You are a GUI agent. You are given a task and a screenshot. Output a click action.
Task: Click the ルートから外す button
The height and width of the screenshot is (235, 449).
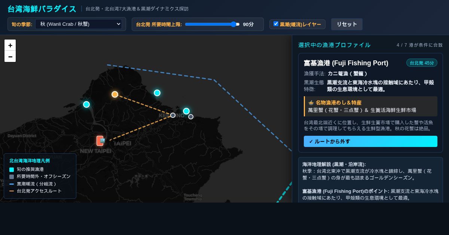[370, 141]
